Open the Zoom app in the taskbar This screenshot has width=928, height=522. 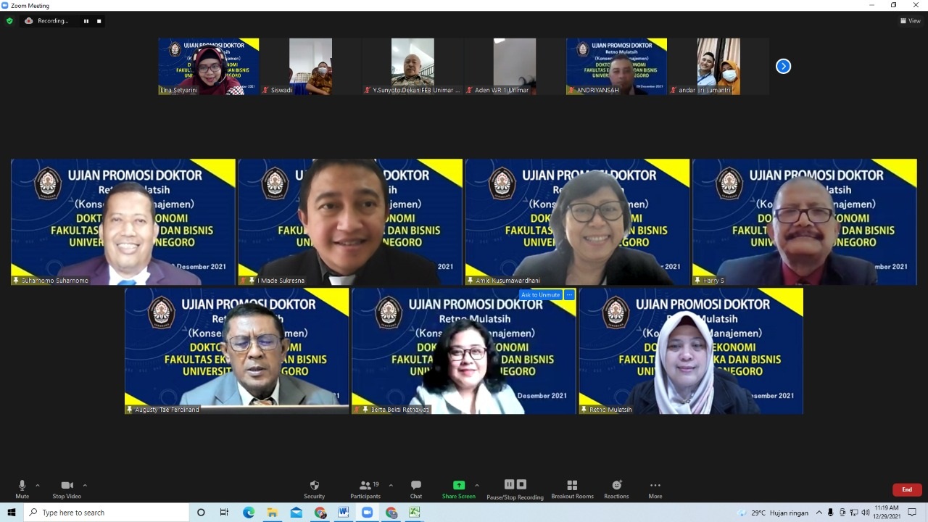367,513
